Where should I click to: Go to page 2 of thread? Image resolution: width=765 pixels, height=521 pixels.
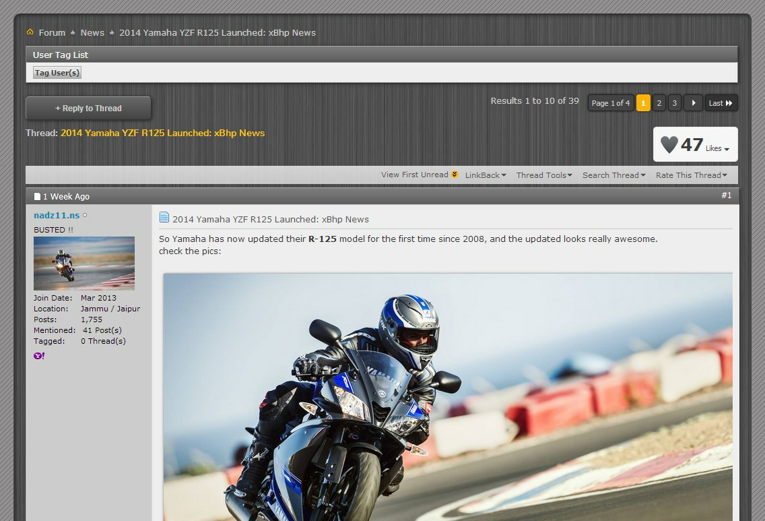click(659, 103)
